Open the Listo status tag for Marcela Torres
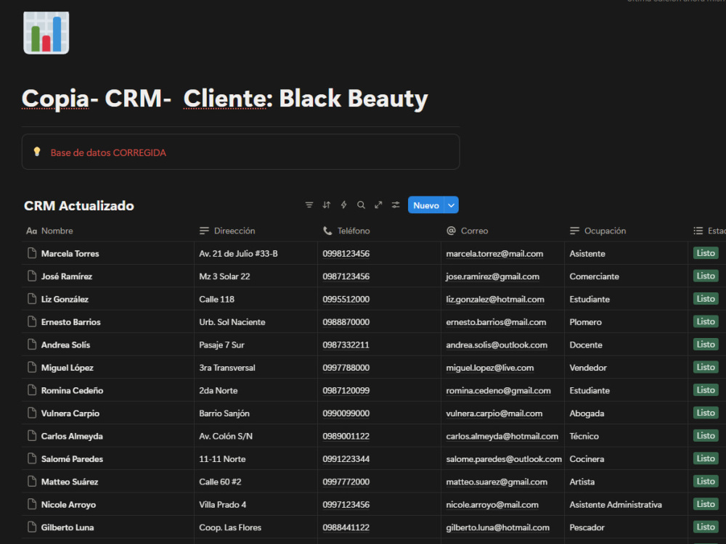The width and height of the screenshot is (726, 544). click(706, 253)
